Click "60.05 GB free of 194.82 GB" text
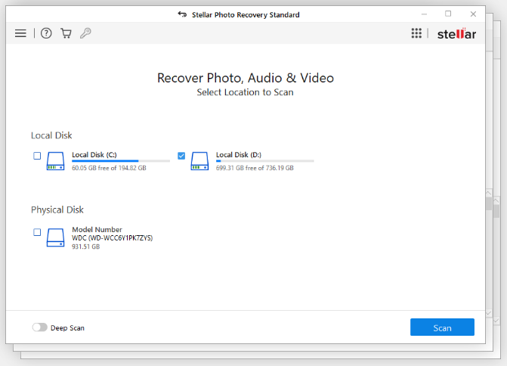This screenshot has height=366, width=507. point(109,168)
